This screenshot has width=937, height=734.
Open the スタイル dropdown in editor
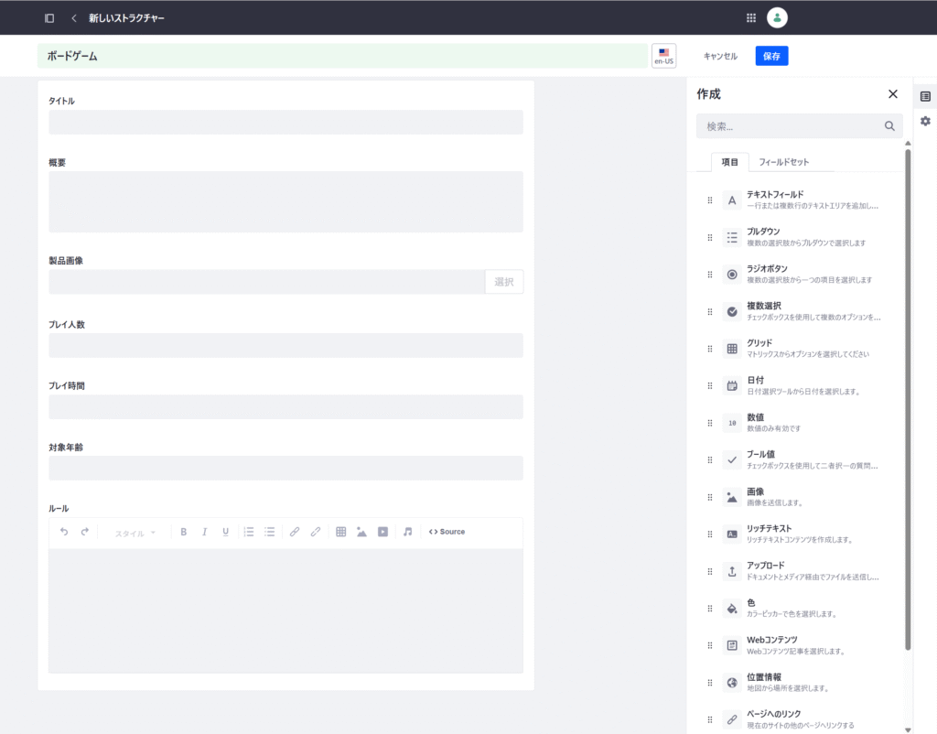tap(135, 533)
